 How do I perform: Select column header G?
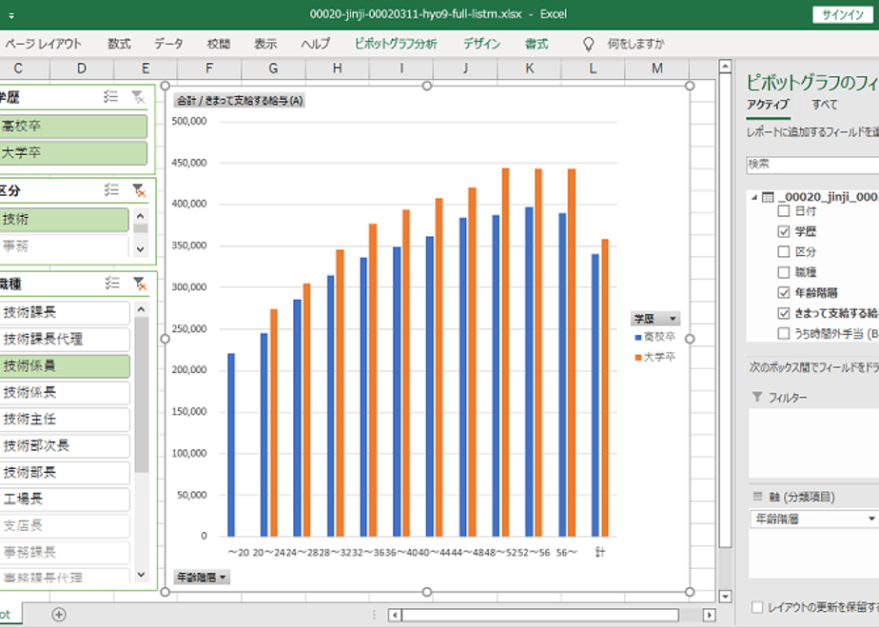click(x=273, y=69)
